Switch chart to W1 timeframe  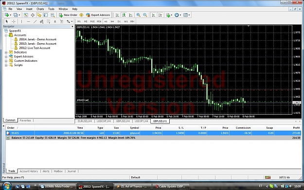click(x=125, y=21)
